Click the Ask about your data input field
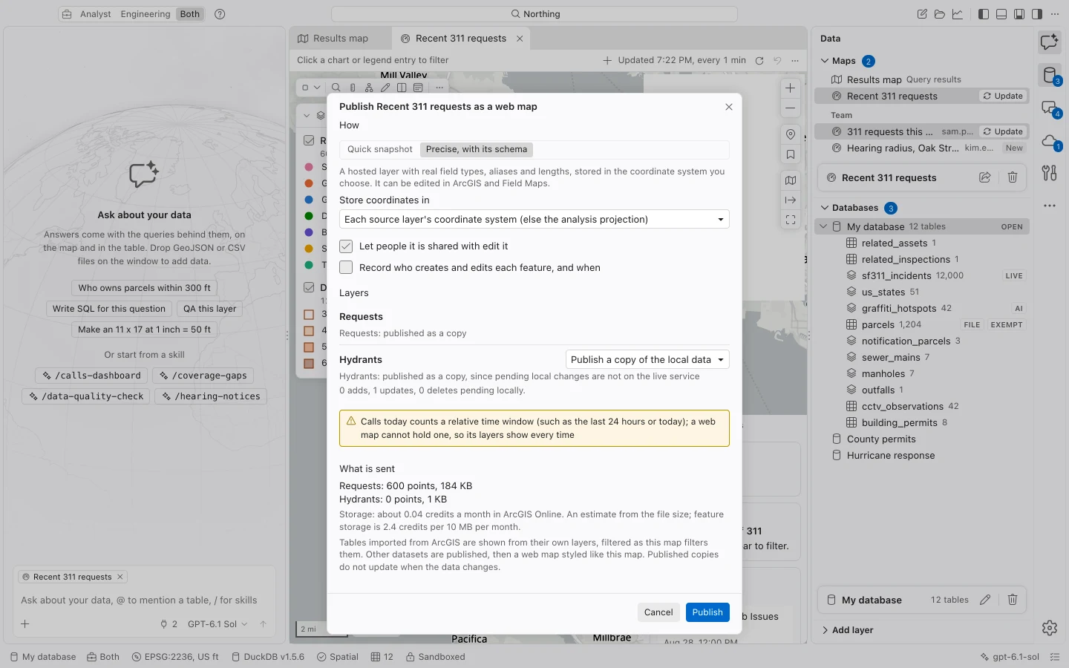 point(145,600)
